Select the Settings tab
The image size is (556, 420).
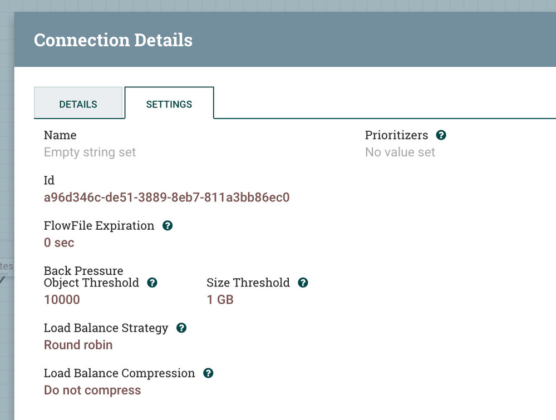click(169, 104)
